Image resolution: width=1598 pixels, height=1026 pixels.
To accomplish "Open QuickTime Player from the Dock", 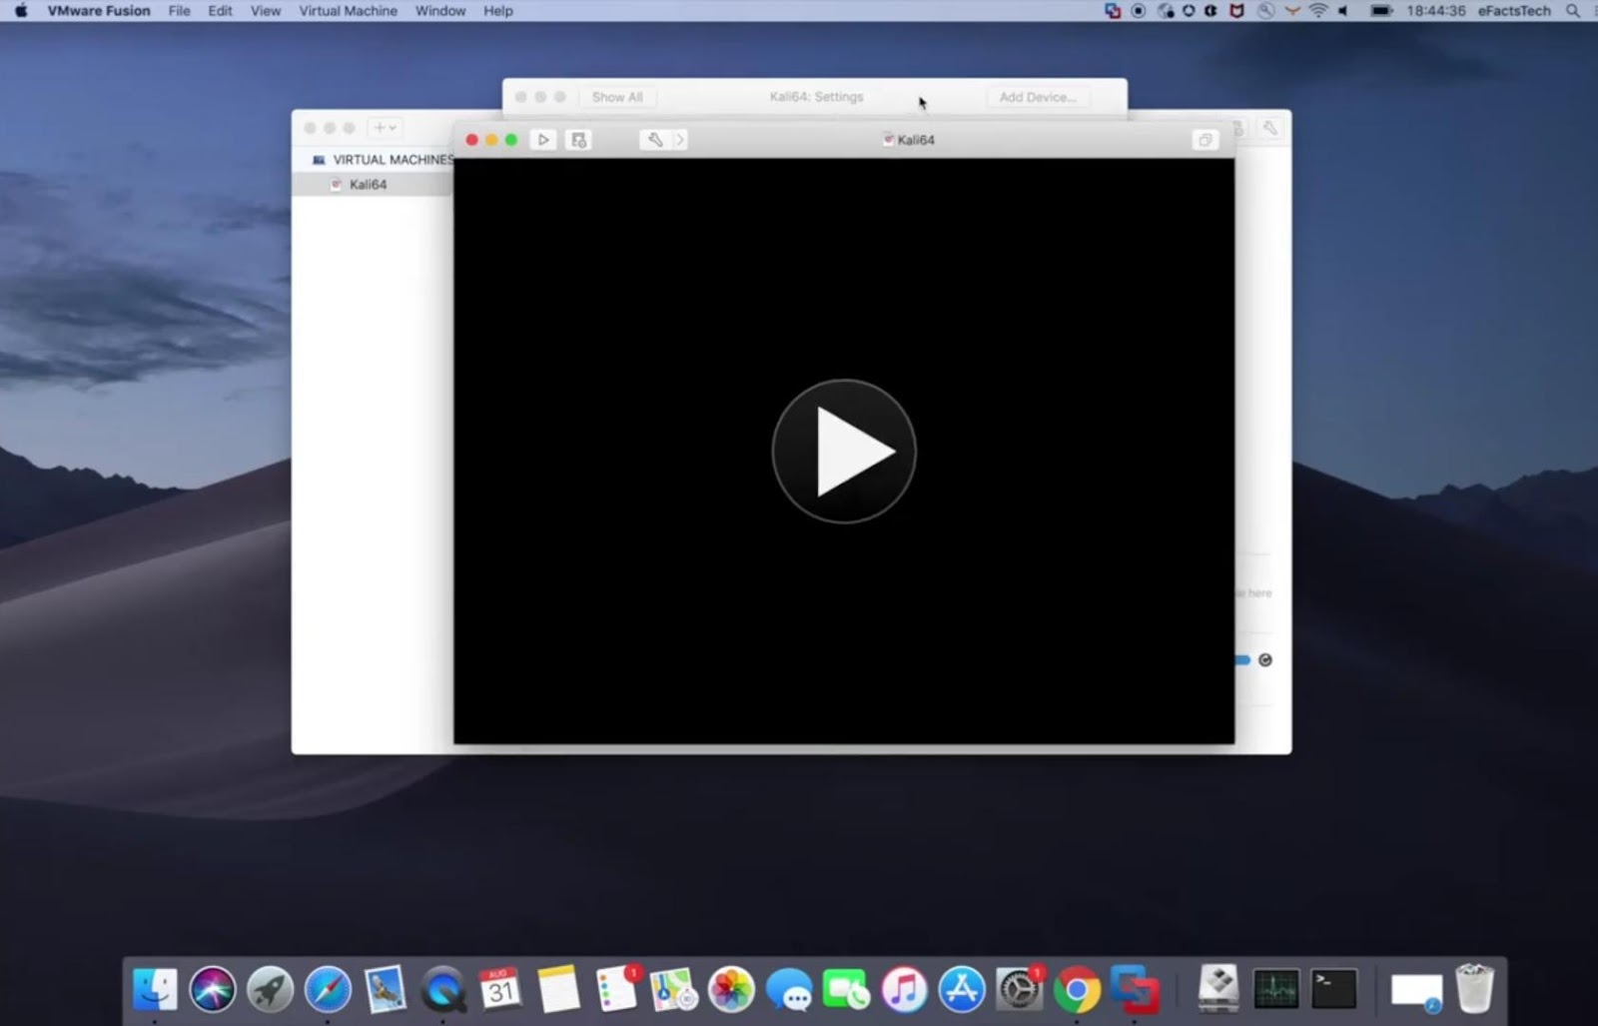I will [x=443, y=989].
